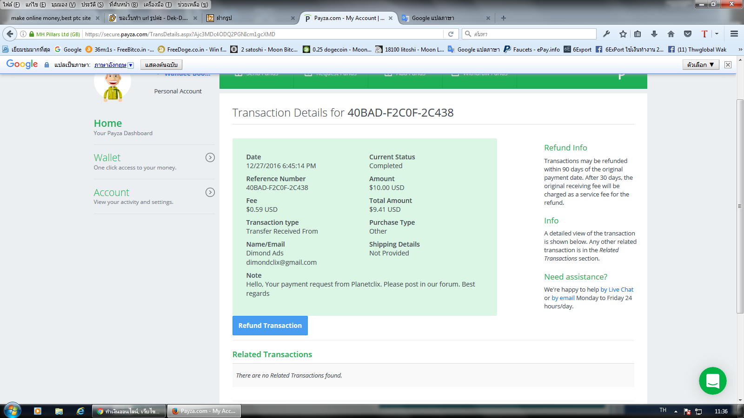The image size is (744, 418).
Task: Click the Refund Transaction button
Action: 270,326
